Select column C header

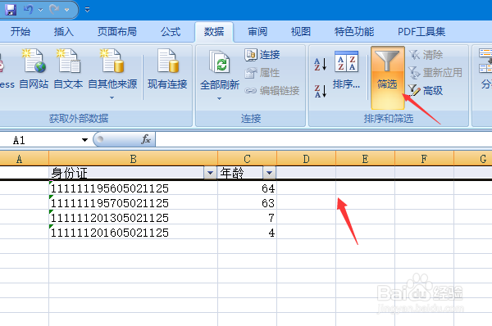[247, 159]
